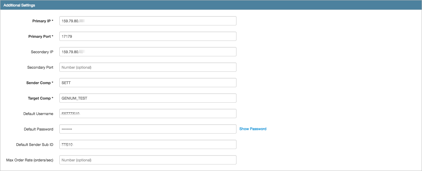The image size is (422, 171).
Task: Focus the Default Username input box
Action: (x=148, y=113)
